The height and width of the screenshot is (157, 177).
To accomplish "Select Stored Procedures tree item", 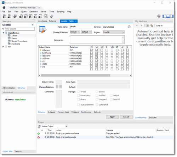I will (19, 41).
